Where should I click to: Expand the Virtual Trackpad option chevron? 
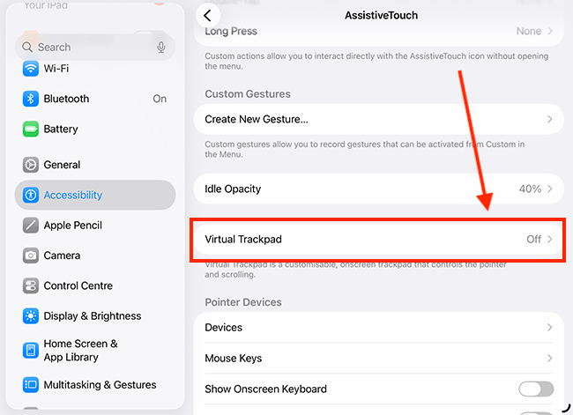[x=550, y=240]
